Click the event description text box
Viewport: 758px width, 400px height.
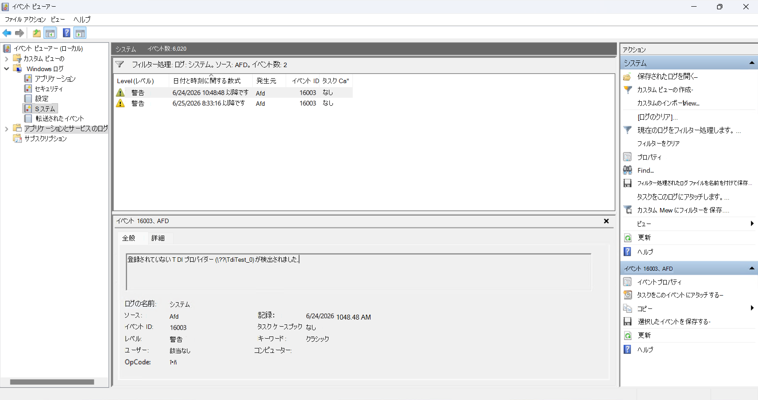coord(359,272)
